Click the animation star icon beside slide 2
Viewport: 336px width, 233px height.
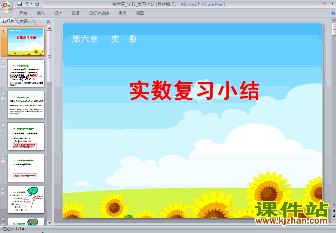click(3, 67)
